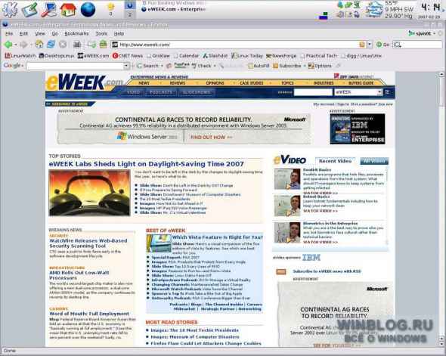
Task: Open the Google toolbar logo menu
Action: click(x=13, y=66)
